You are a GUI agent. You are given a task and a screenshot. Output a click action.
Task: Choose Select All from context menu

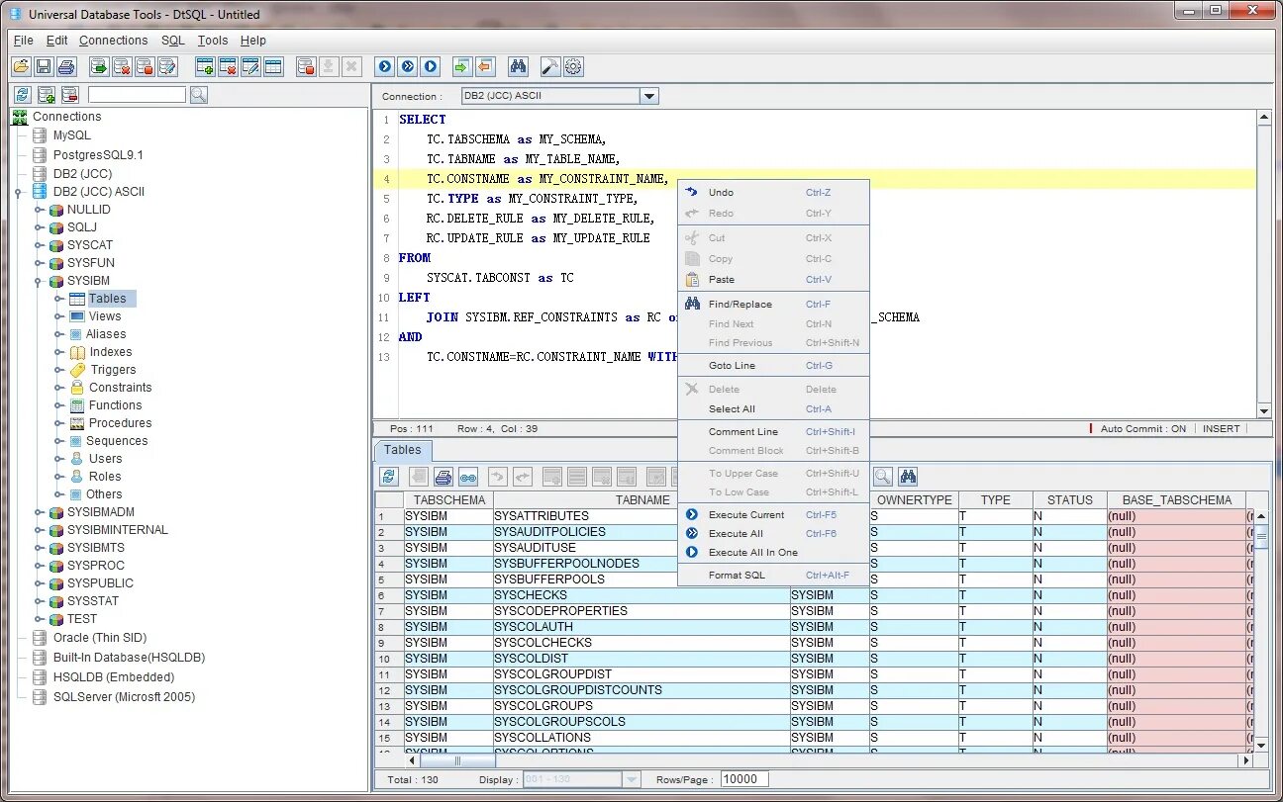point(773,409)
